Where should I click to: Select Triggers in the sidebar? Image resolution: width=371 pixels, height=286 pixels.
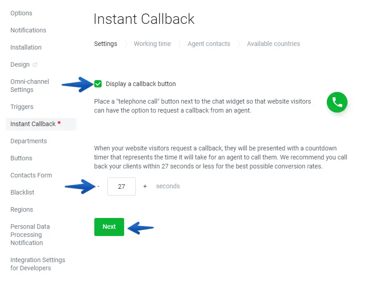click(x=22, y=107)
